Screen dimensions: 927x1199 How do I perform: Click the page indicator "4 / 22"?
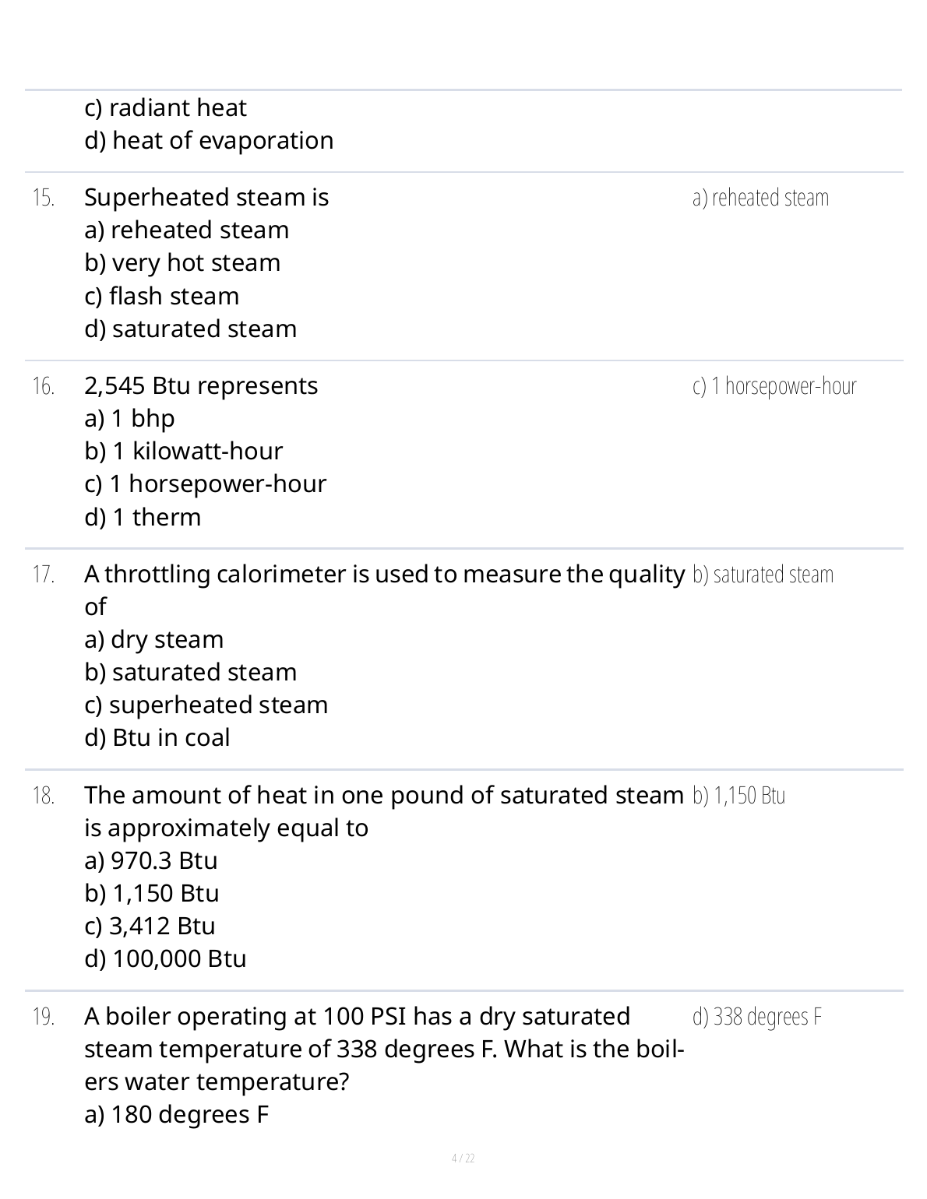pos(463,1159)
